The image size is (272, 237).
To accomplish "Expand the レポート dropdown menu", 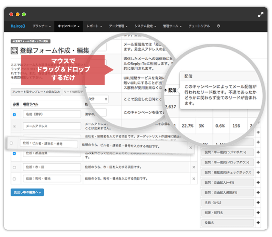I will (94, 26).
